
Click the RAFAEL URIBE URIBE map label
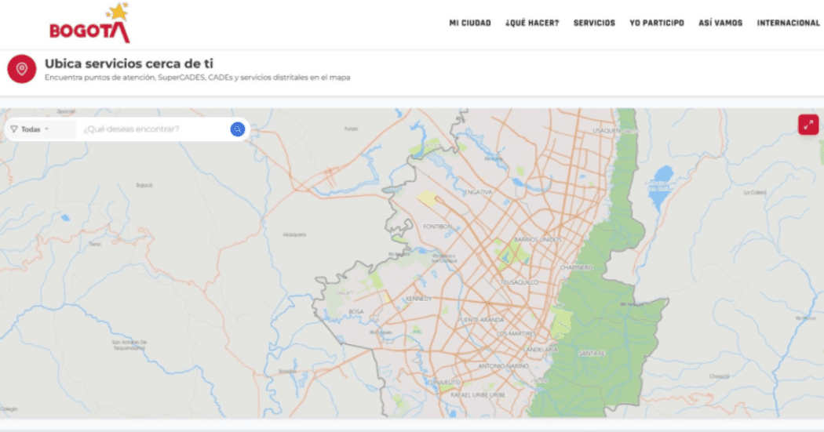click(x=478, y=394)
